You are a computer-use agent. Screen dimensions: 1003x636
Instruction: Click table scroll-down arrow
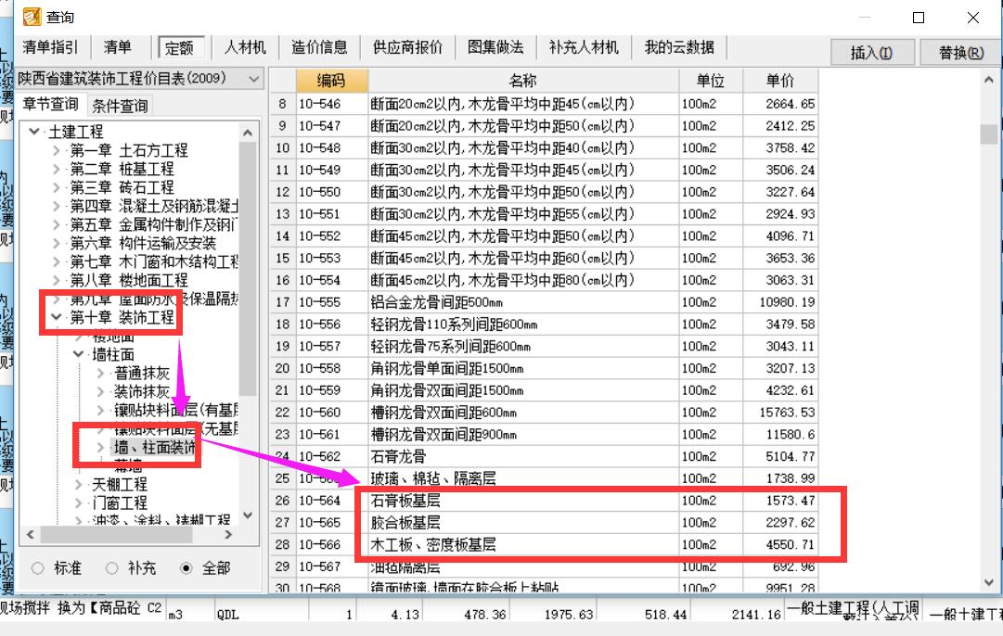[x=988, y=582]
